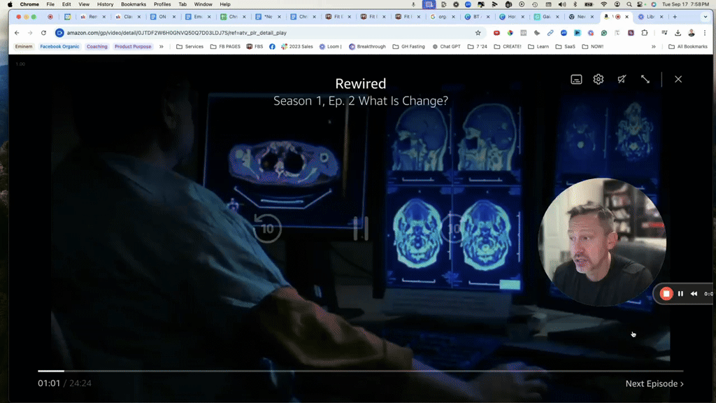Go forward in Chrome

pyautogui.click(x=30, y=33)
